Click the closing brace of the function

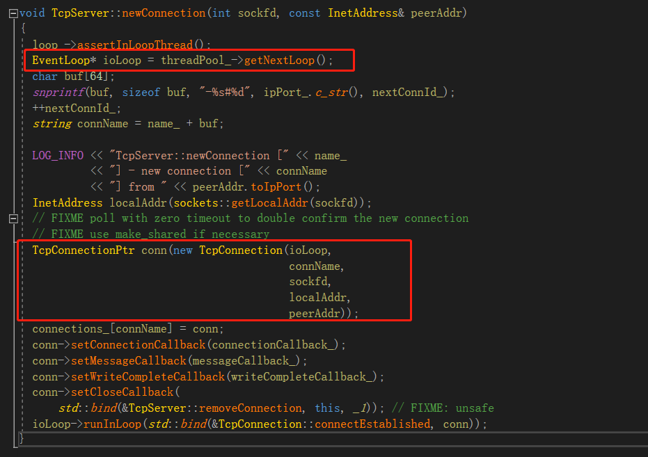(x=22, y=439)
